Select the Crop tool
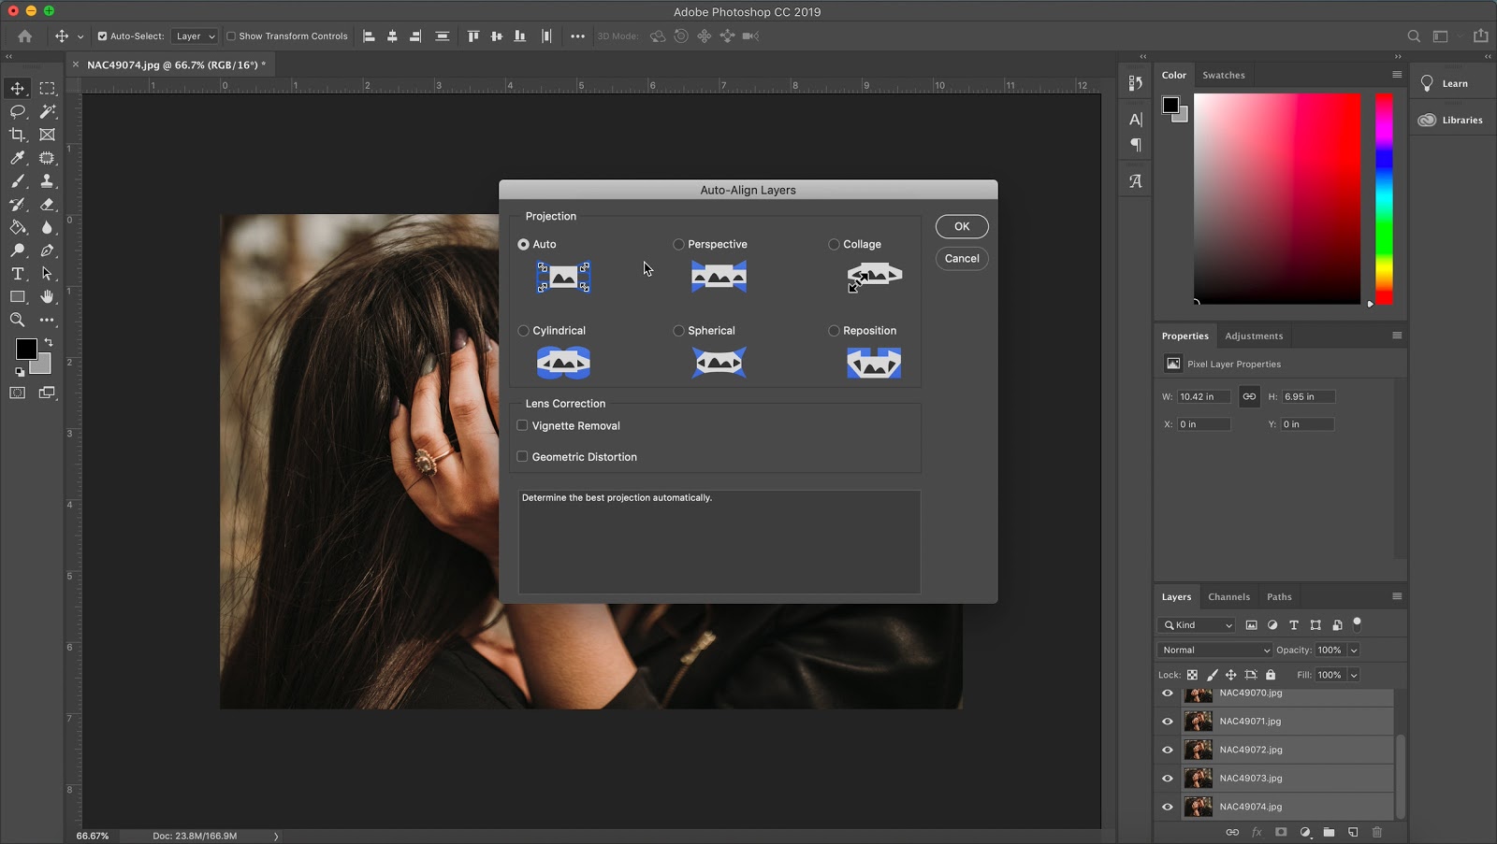1497x844 pixels. coord(18,135)
